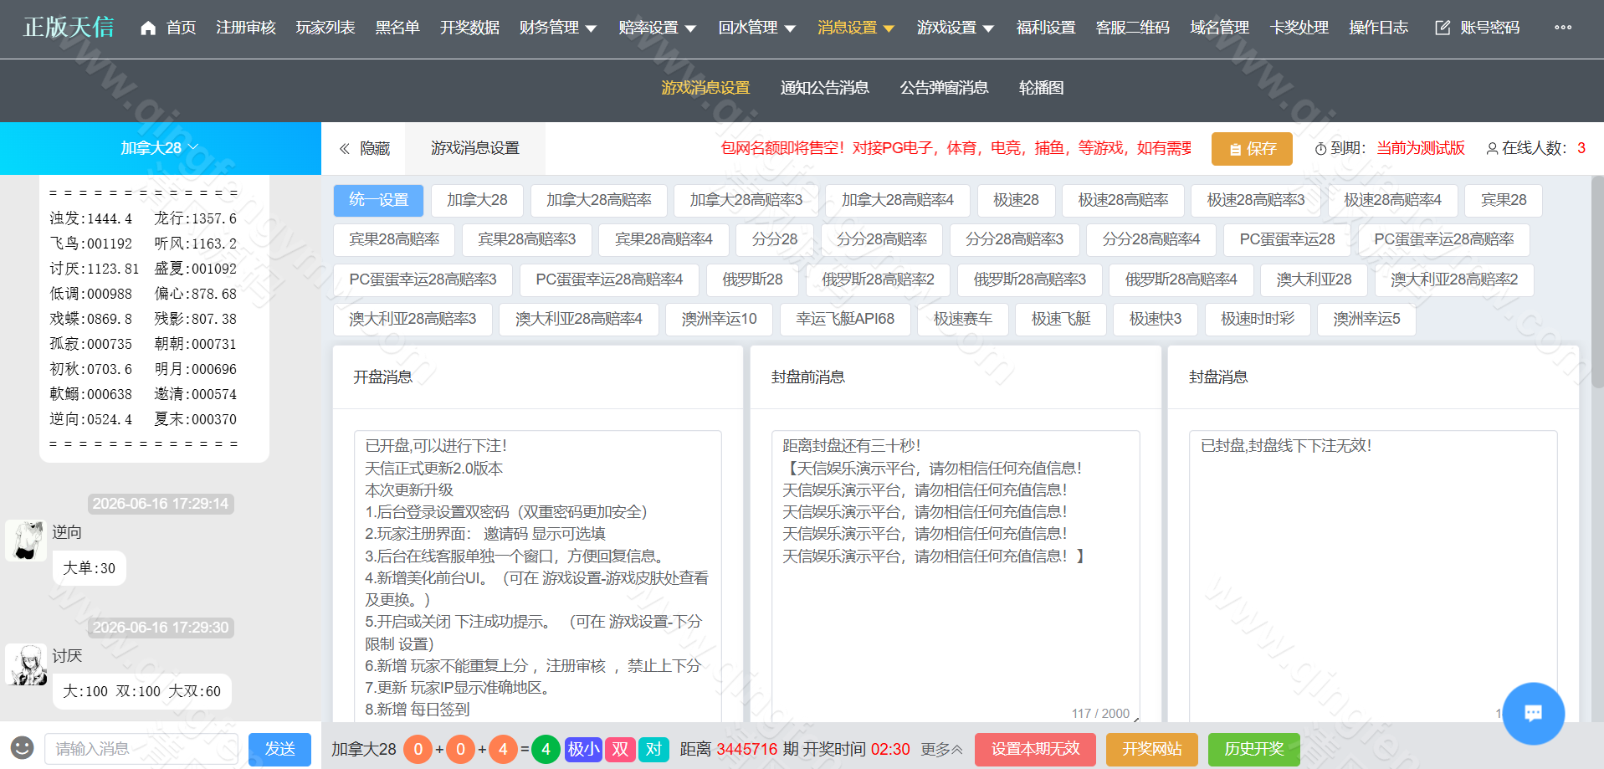
Task: Select the 澳洲幸运5 tab
Action: [1366, 319]
